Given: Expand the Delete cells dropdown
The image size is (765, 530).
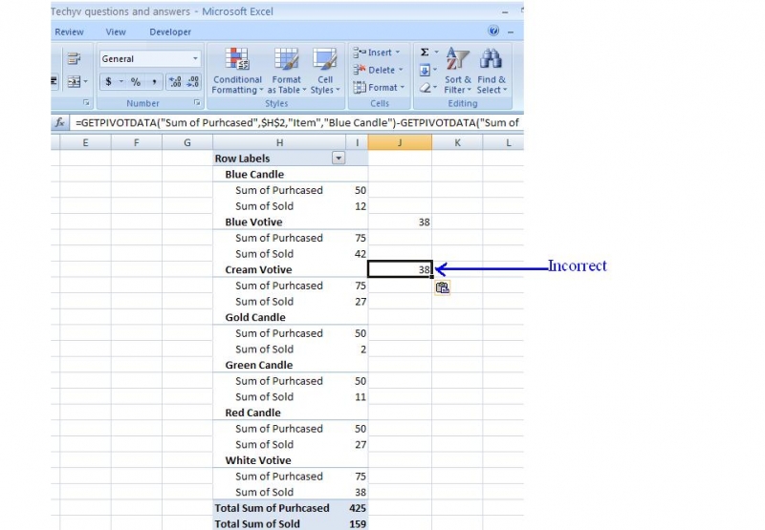Looking at the screenshot, I should coord(401,70).
